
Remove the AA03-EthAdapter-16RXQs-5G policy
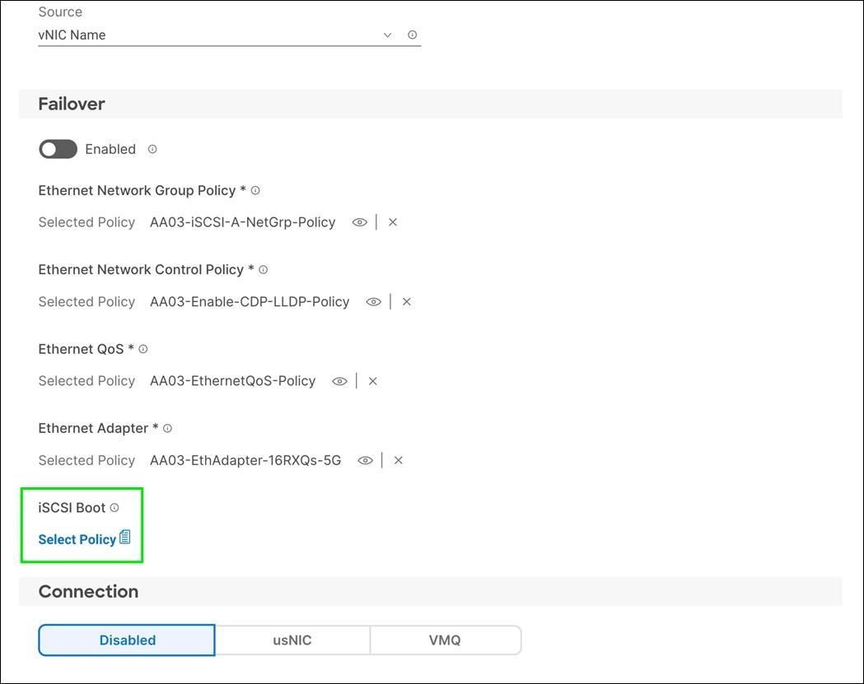399,460
